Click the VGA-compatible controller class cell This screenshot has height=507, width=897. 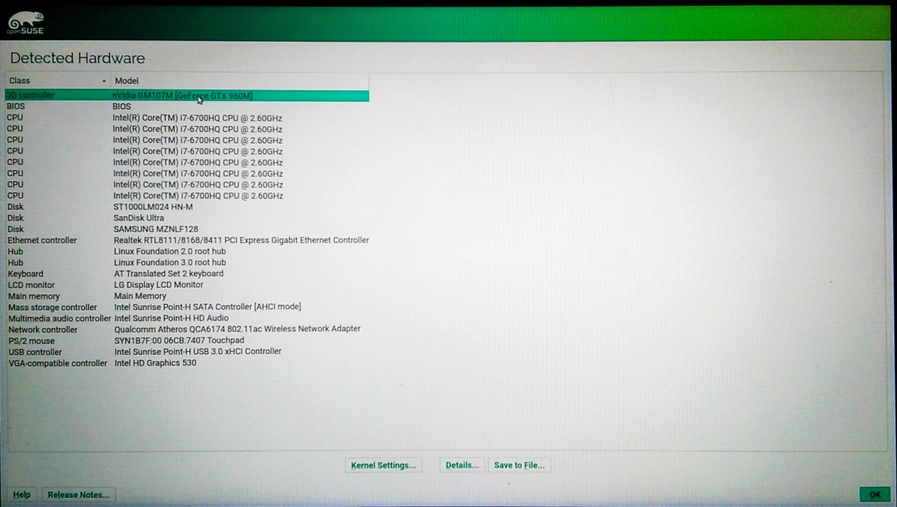[58, 363]
